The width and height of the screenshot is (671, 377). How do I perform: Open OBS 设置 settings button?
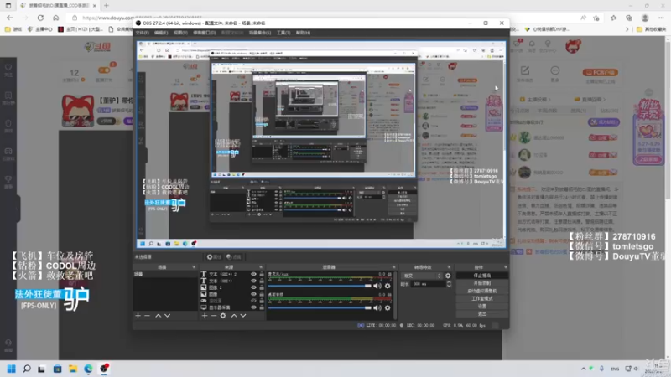[x=481, y=306]
